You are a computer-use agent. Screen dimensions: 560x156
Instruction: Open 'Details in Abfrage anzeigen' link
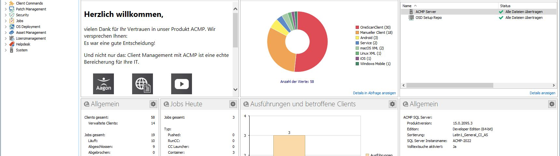(374, 93)
